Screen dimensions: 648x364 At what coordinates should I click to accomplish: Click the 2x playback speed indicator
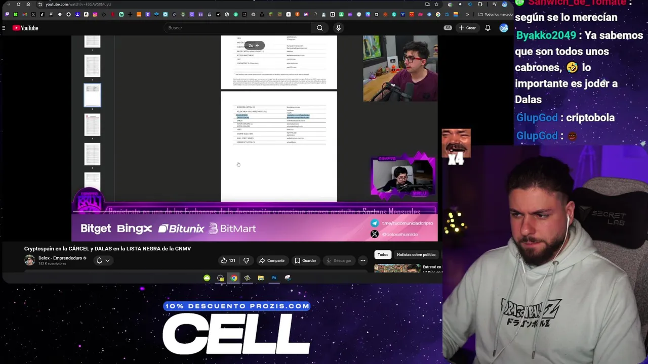point(254,45)
